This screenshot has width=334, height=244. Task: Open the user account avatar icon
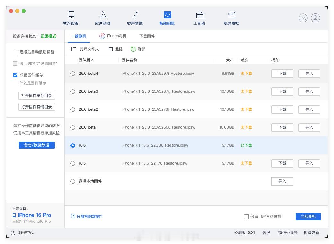click(x=315, y=18)
